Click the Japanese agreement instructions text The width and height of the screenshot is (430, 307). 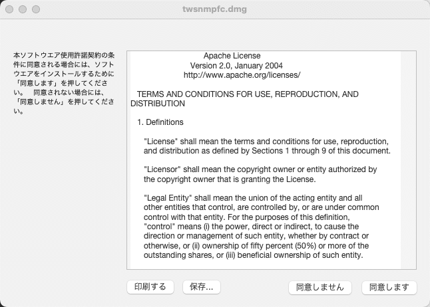pyautogui.click(x=64, y=83)
